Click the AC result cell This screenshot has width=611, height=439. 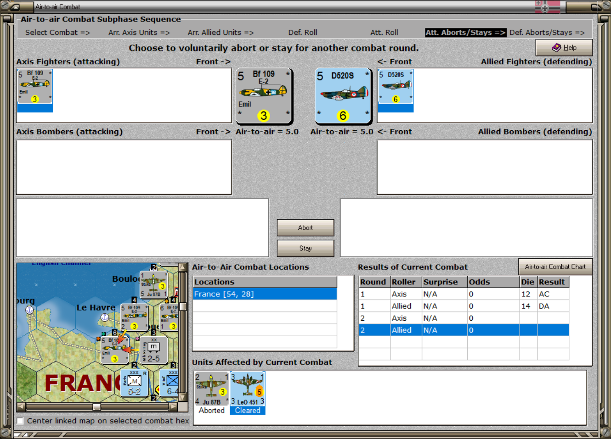click(553, 294)
